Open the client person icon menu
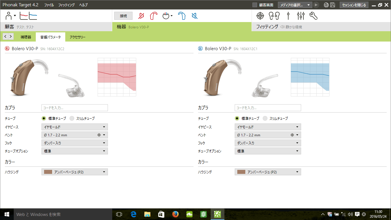This screenshot has height=220, width=391. pos(11,16)
